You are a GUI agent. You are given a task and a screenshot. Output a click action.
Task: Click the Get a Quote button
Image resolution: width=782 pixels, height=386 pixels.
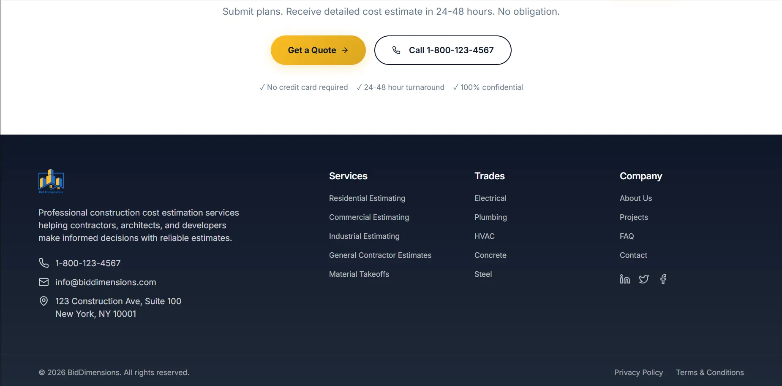(318, 50)
